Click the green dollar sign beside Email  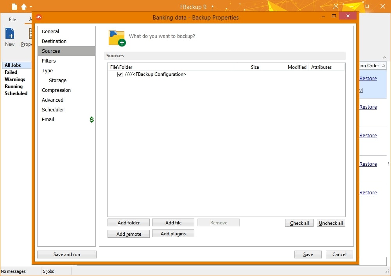[x=92, y=120]
